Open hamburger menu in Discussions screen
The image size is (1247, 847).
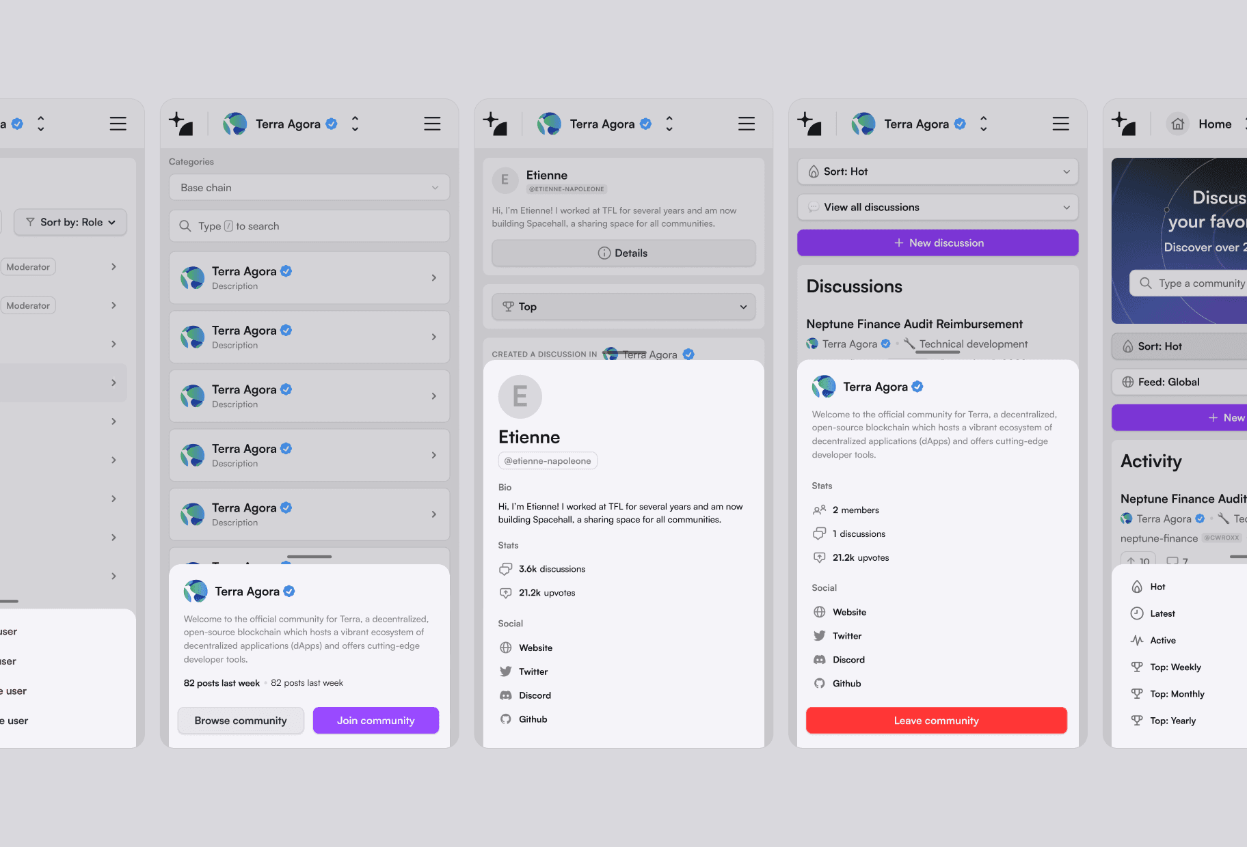[x=1060, y=124]
